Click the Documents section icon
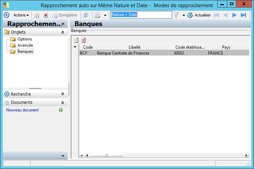This screenshot has height=169, width=254. pyautogui.click(x=7, y=102)
